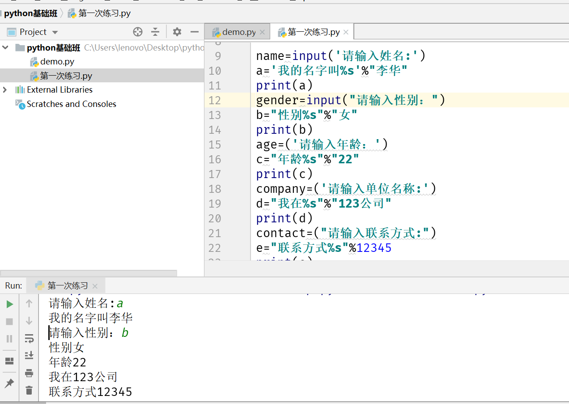Click code line d="我在%s"%"123公司"
The image size is (569, 404).
[x=324, y=204]
